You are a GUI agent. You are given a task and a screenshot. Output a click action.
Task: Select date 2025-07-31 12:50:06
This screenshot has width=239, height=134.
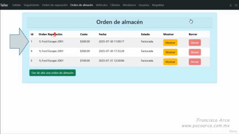(111, 61)
